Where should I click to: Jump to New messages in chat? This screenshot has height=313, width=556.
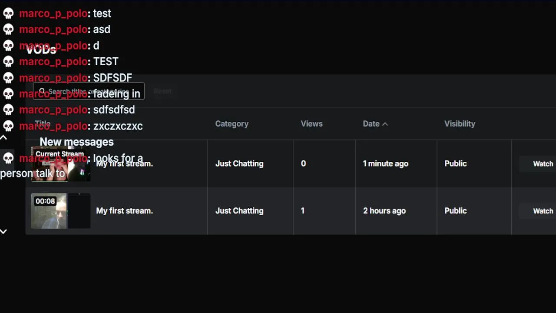click(76, 142)
